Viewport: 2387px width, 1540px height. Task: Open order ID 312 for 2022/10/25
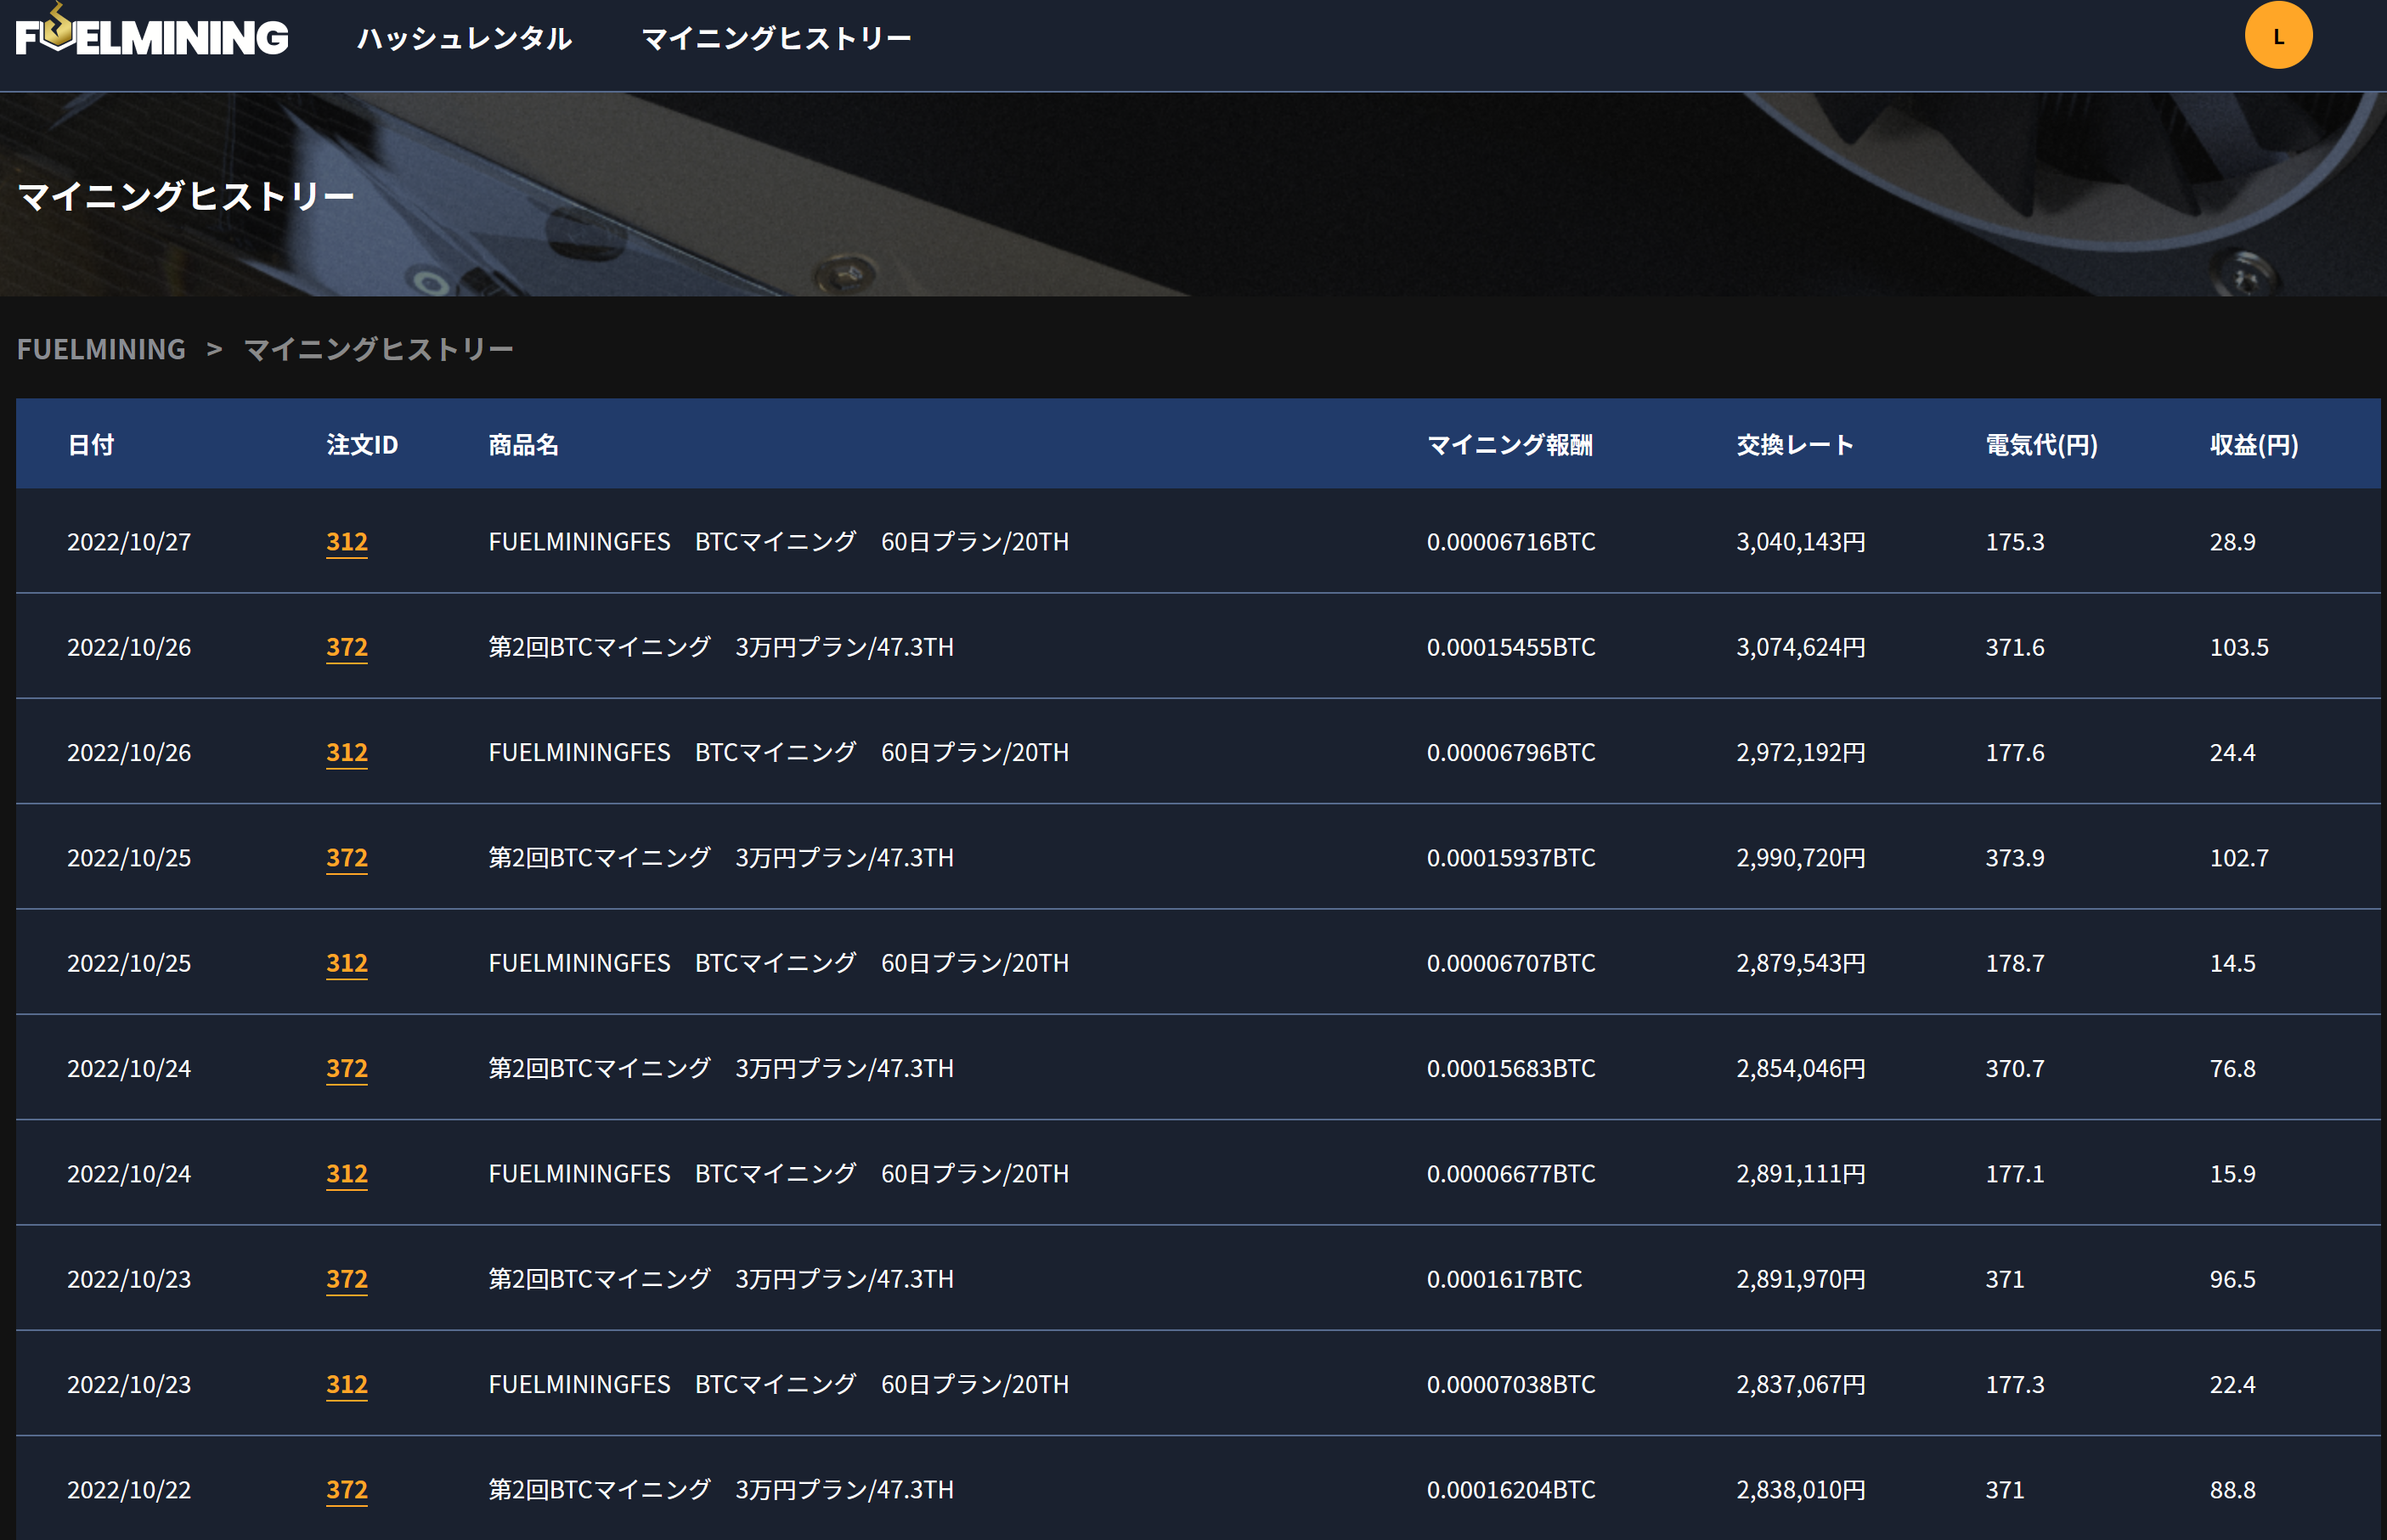[346, 963]
